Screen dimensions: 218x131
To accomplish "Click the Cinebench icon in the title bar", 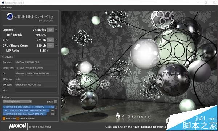I will click(3, 3).
